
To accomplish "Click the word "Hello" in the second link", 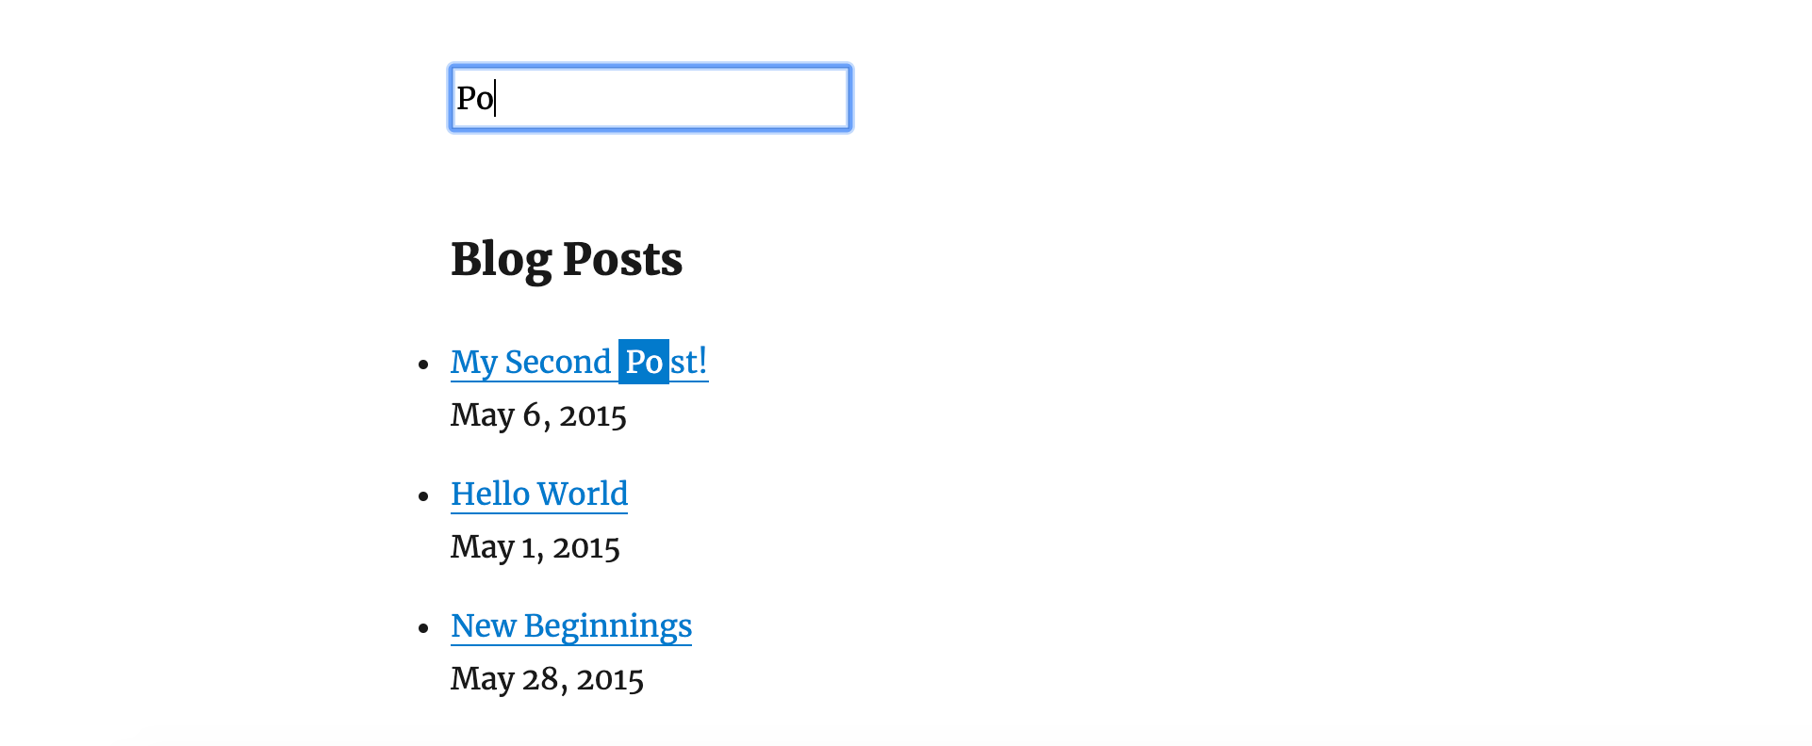I will point(490,494).
